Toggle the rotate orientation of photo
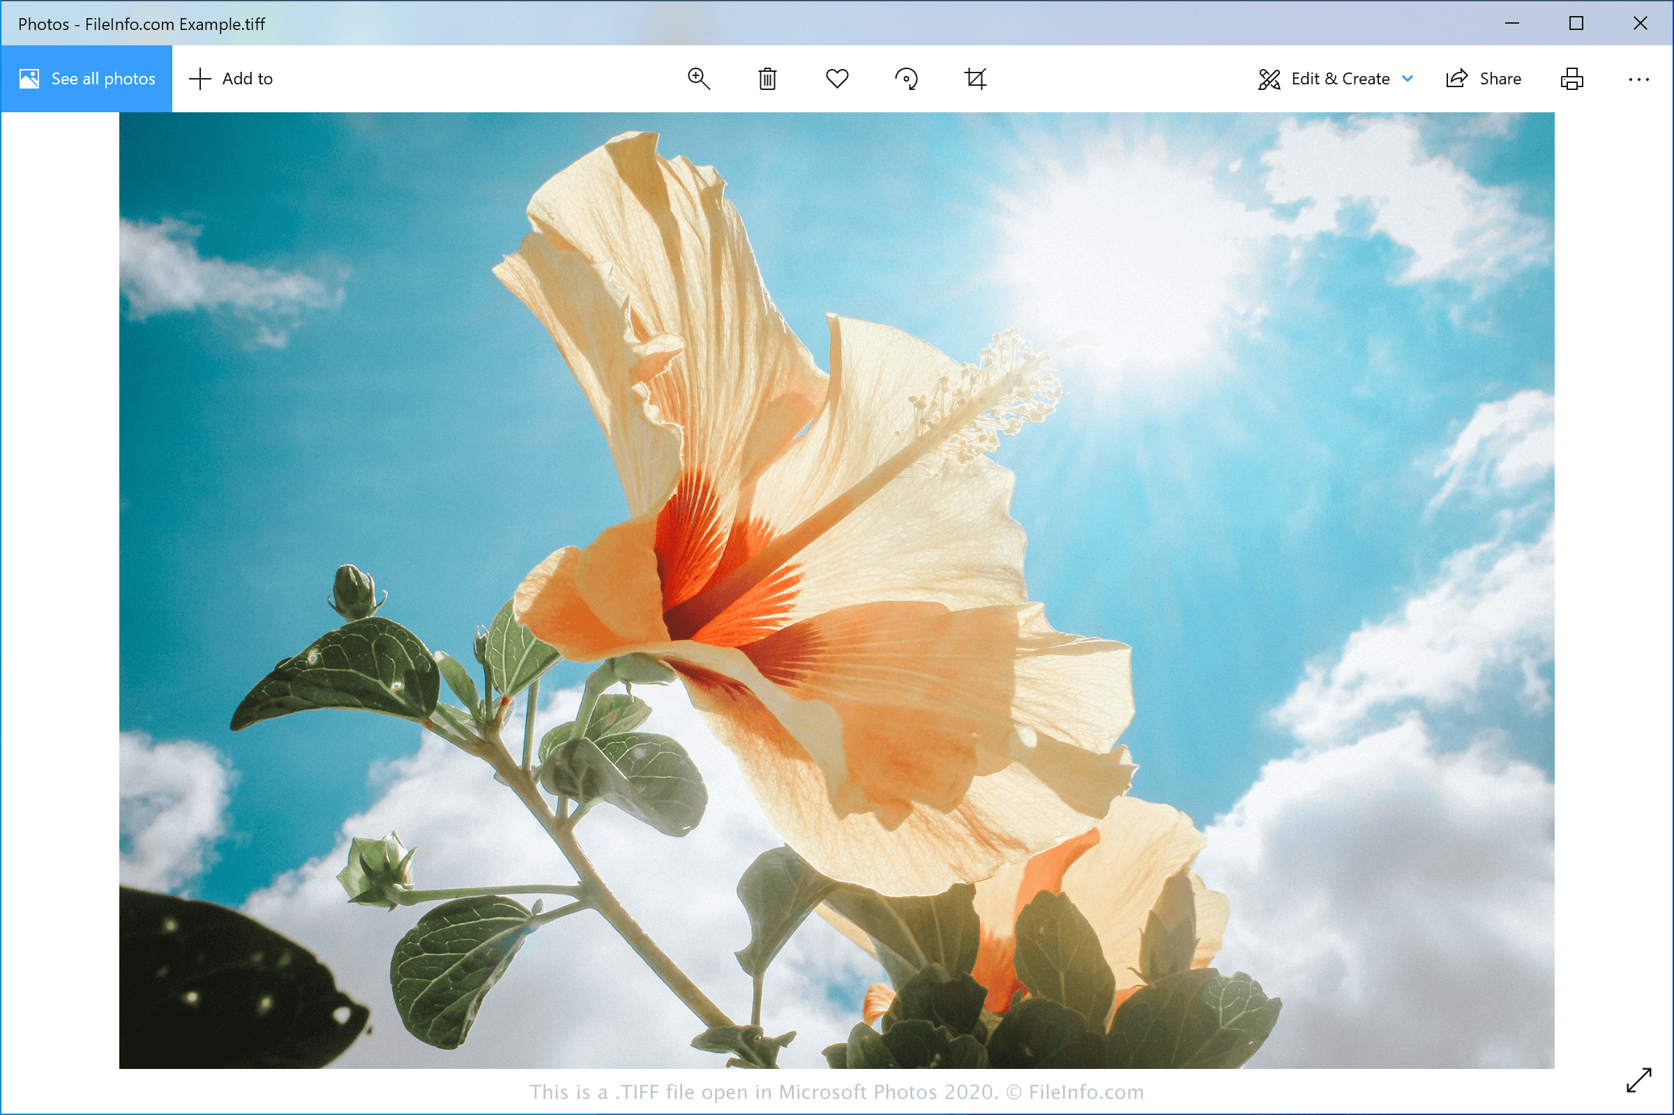 click(x=906, y=77)
